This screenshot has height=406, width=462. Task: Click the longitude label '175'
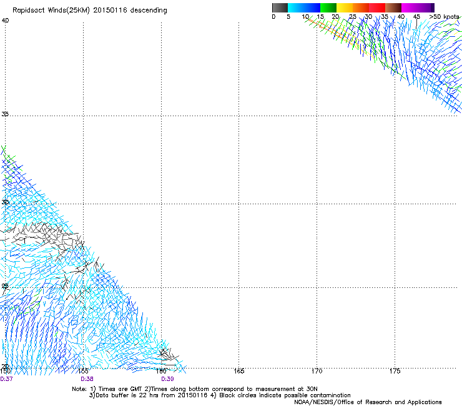pos(395,371)
